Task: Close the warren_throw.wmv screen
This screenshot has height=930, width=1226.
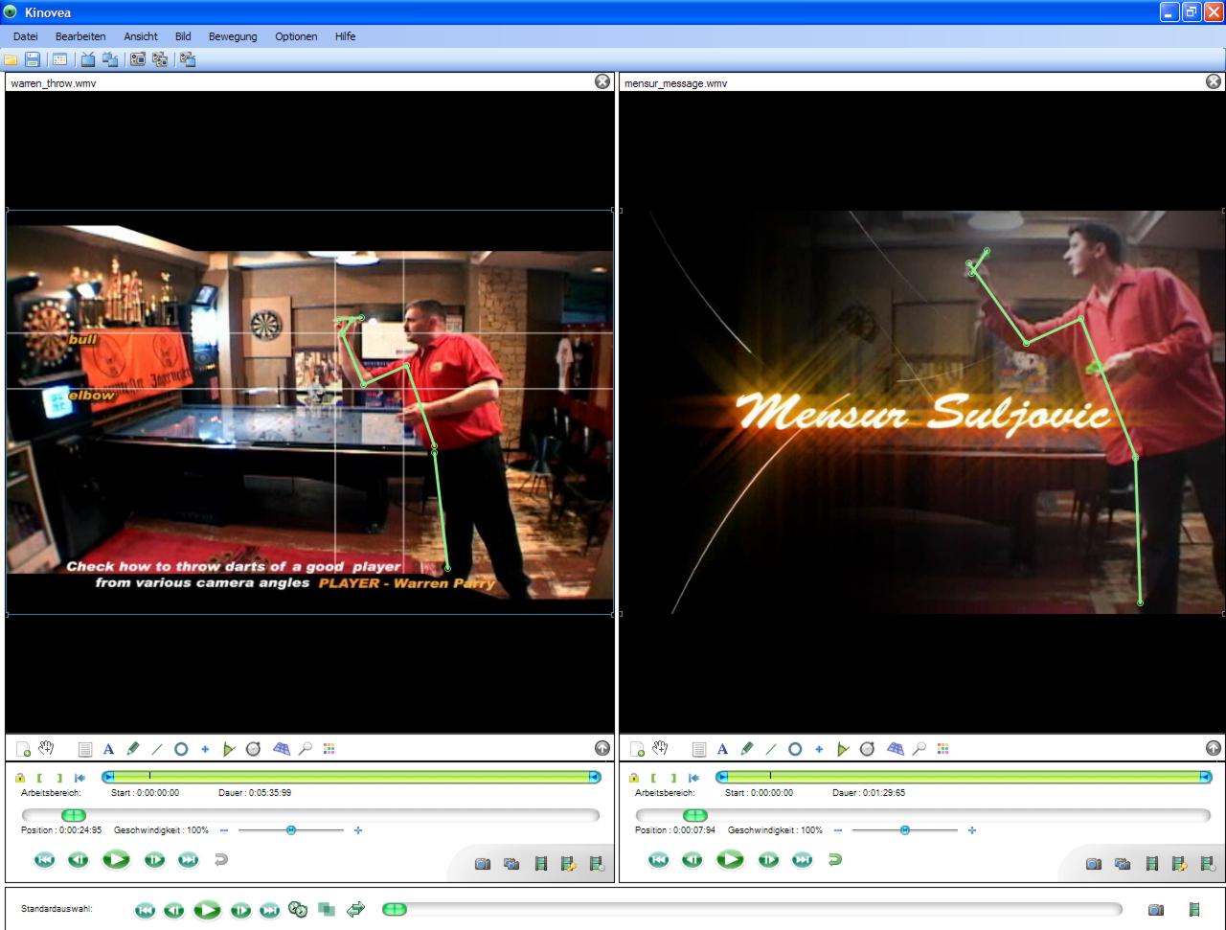Action: (602, 82)
